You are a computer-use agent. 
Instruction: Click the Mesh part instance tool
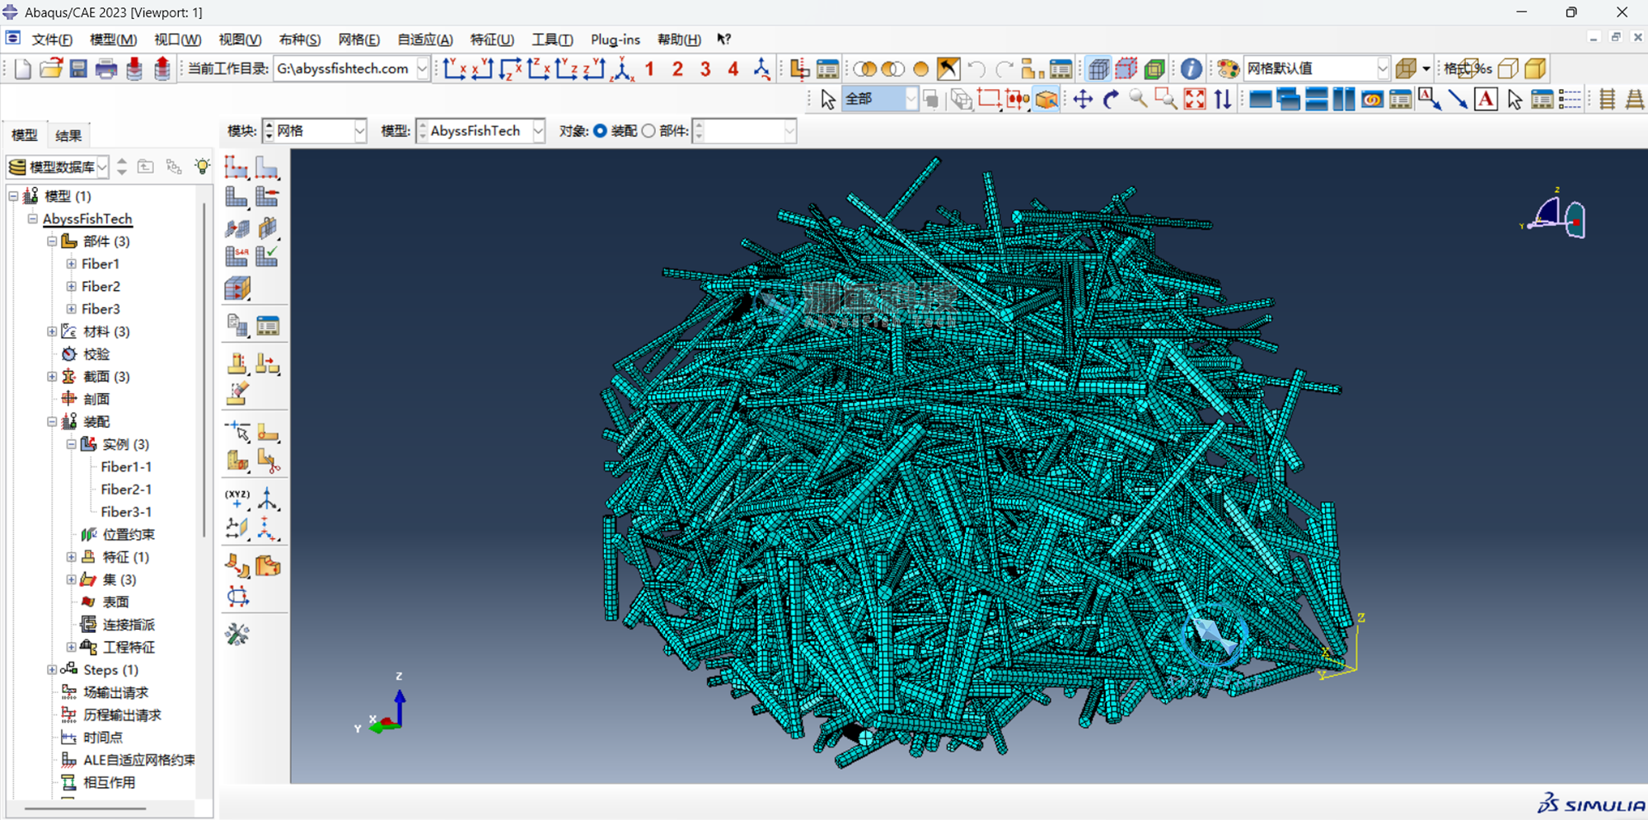[236, 197]
